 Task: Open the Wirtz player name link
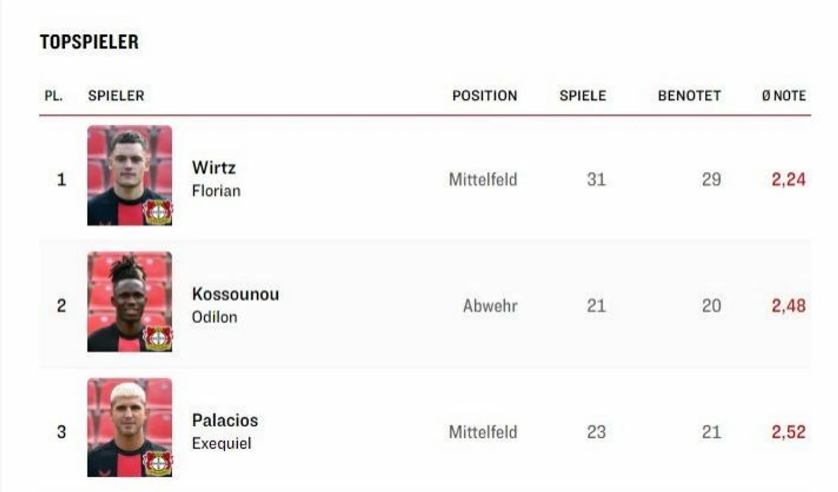(x=214, y=168)
